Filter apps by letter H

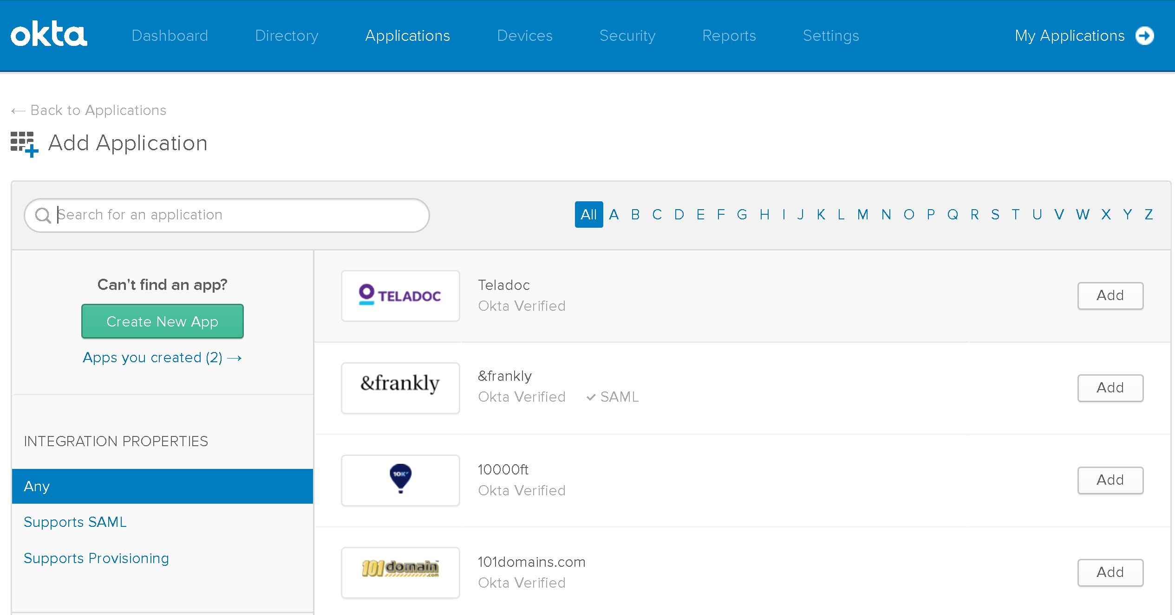coord(764,214)
